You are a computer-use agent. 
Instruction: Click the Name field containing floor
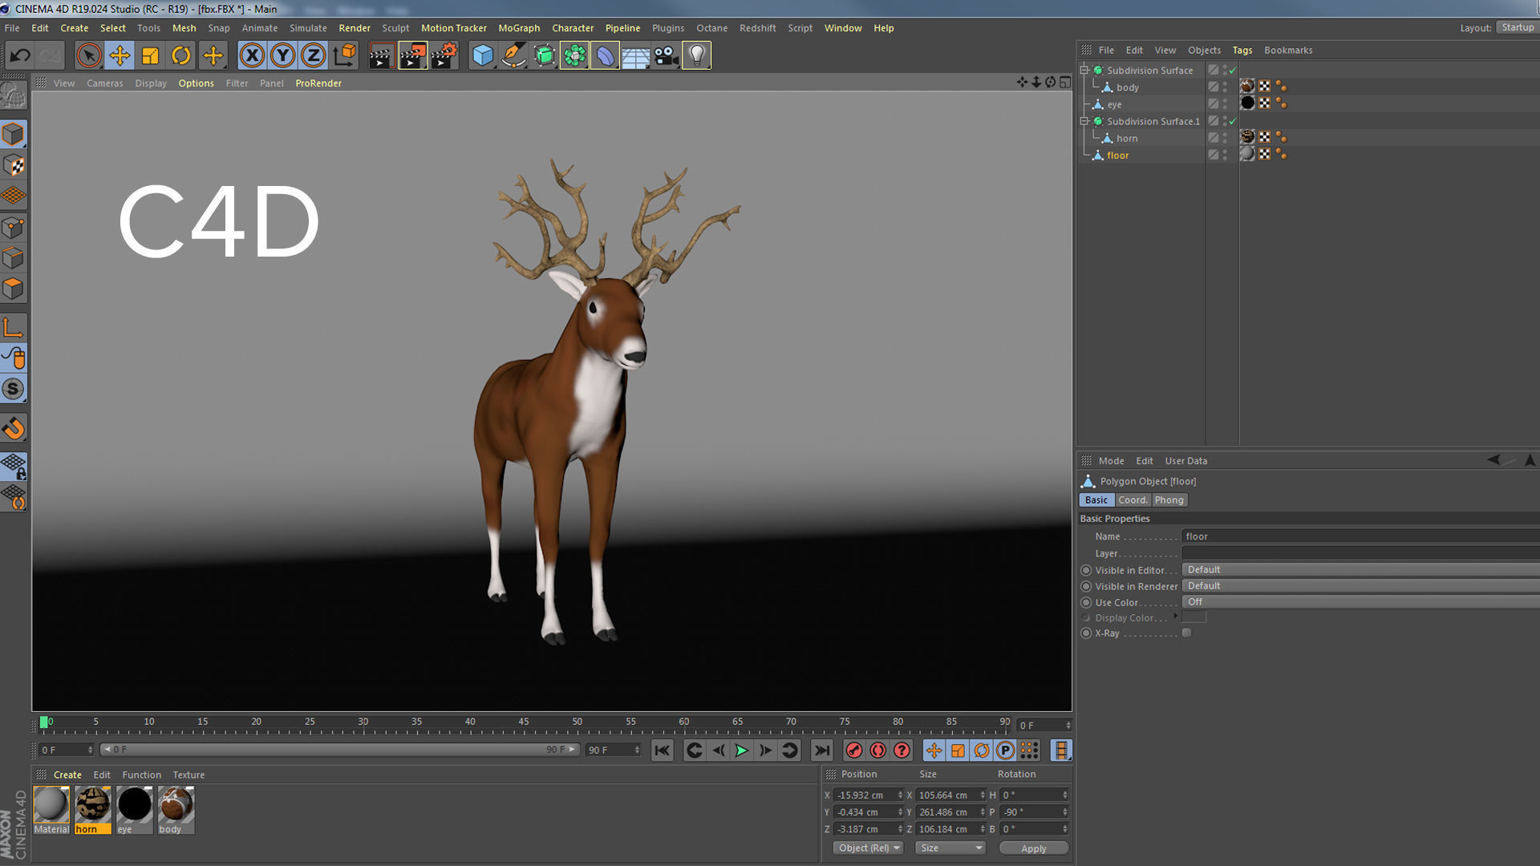coord(1360,536)
